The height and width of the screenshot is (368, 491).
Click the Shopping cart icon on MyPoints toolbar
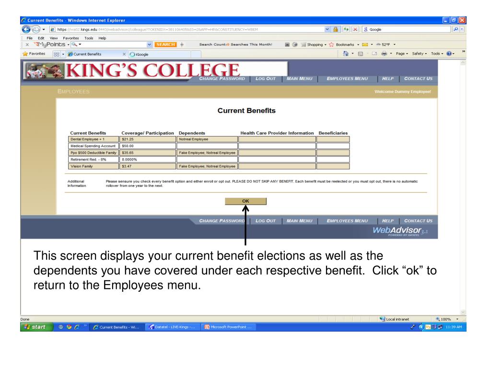tap(304, 45)
